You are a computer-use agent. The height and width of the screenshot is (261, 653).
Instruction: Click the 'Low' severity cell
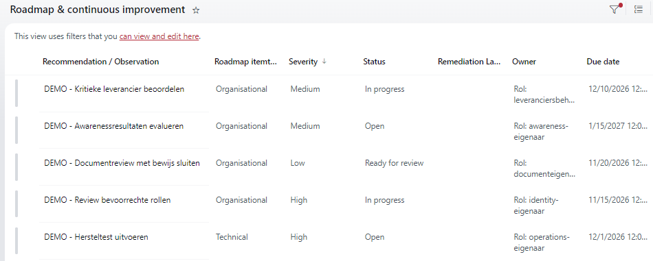pyautogui.click(x=298, y=163)
